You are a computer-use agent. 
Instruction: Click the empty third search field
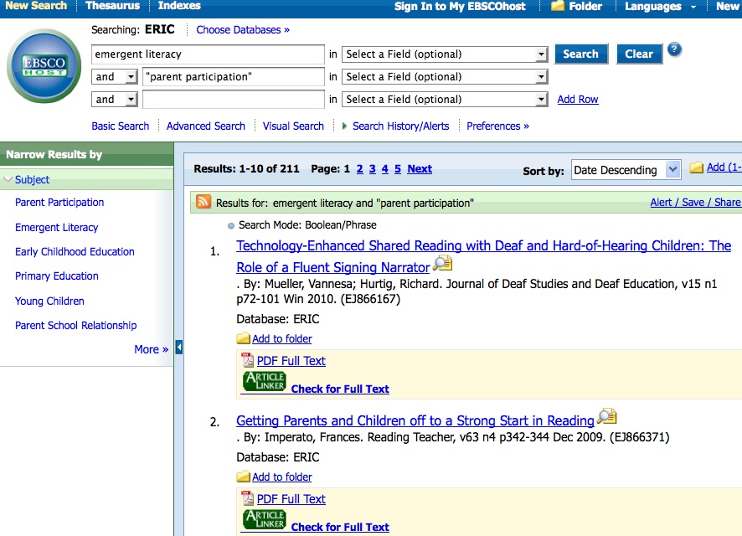234,100
